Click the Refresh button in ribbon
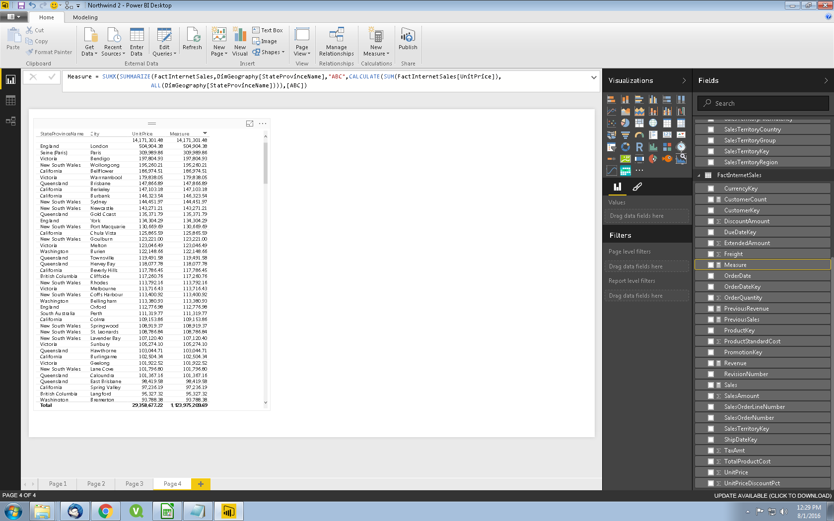The height and width of the screenshot is (521, 834). coord(192,39)
